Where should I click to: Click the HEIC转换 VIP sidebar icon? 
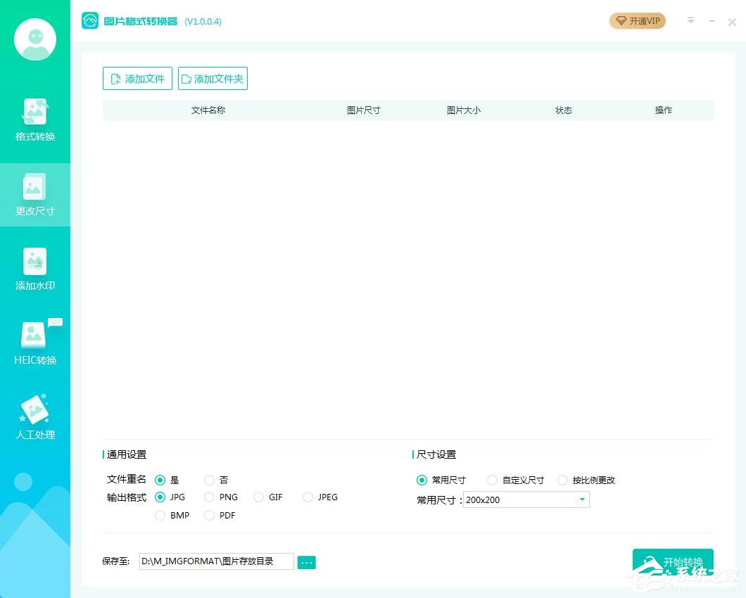tap(35, 343)
